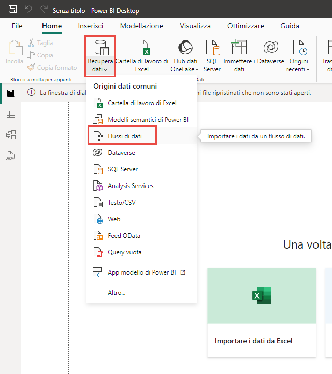Screen dimensions: 332x374
Task: Open the Table view sidebar icon
Action: tap(11, 114)
